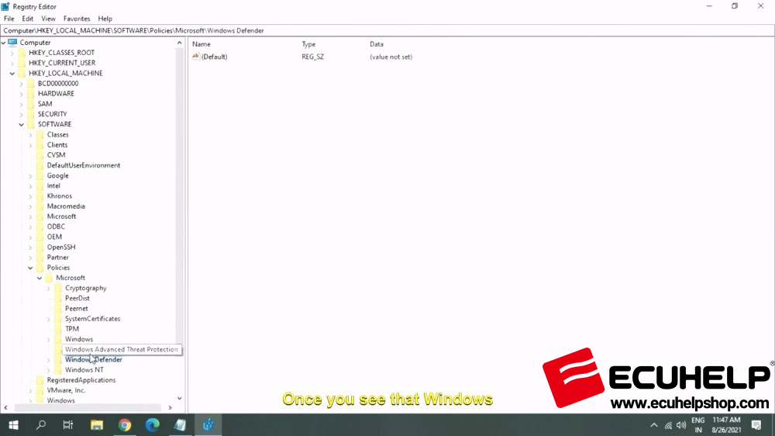The height and width of the screenshot is (436, 775).
Task: Select the PeerDist key folder icon
Action: pos(58,299)
